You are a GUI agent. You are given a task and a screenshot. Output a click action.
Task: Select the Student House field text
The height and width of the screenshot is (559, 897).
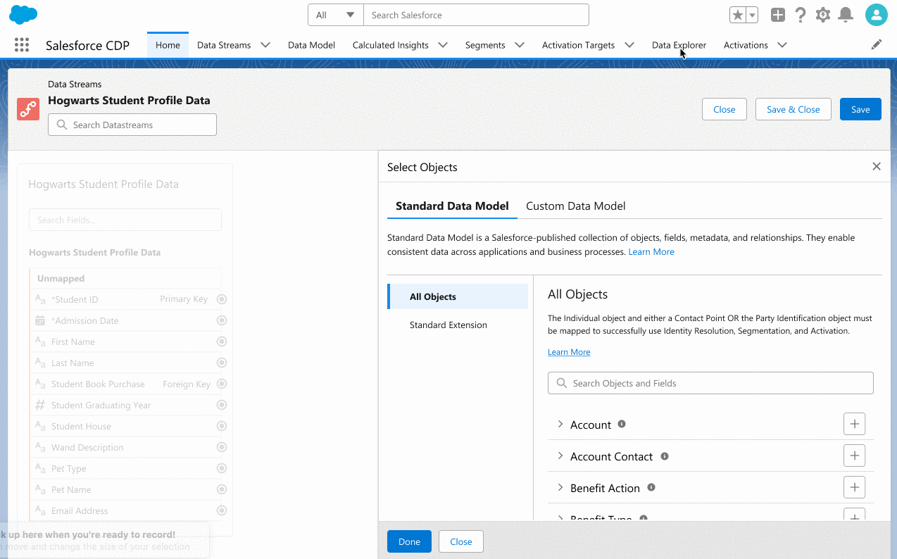(81, 426)
